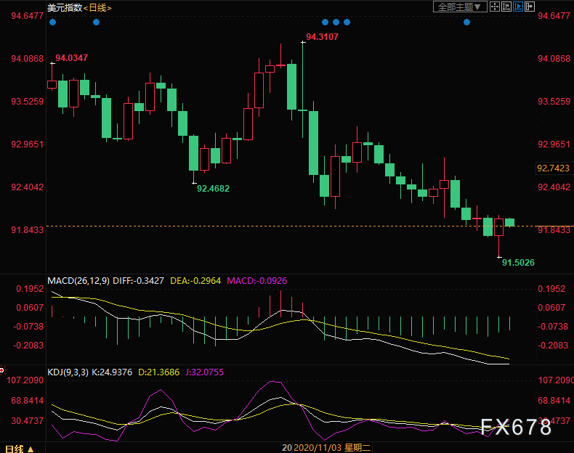Click the crosshair cursor icon in top toolbar
This screenshot has height=453, width=574.
click(494, 7)
